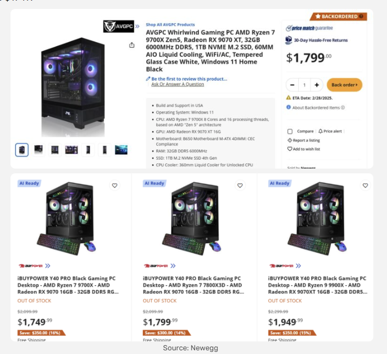Expand the chevrons next to AVGPC logo
The height and width of the screenshot is (354, 387).
pyautogui.click(x=137, y=26)
